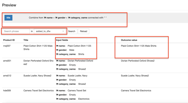The width and height of the screenshot is (188, 103).
Task: Click cart icon before name in rule
Action: click(x=45, y=18)
